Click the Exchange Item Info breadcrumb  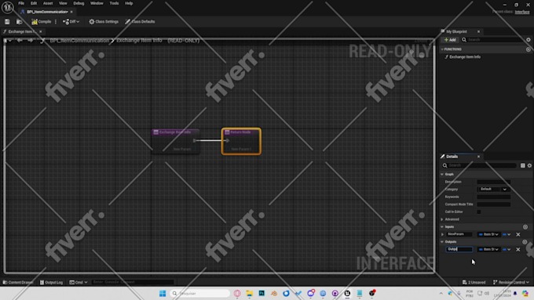139,41
